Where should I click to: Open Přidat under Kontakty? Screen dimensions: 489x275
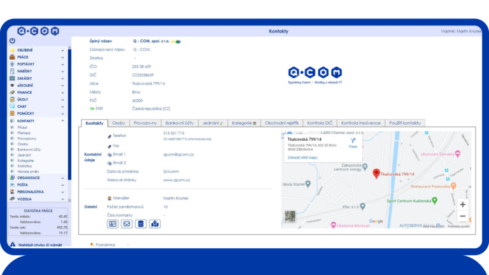[x=22, y=127]
